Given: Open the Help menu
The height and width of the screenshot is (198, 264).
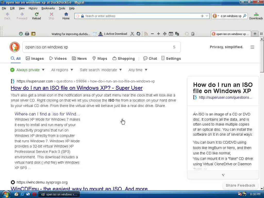Looking at the screenshot, I should point(72,8).
